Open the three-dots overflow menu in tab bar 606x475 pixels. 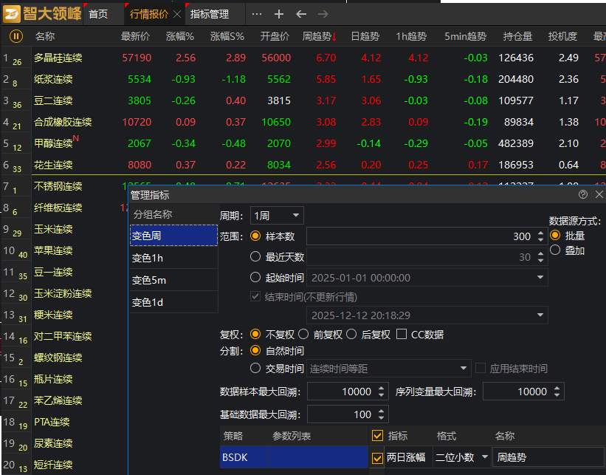(256, 14)
